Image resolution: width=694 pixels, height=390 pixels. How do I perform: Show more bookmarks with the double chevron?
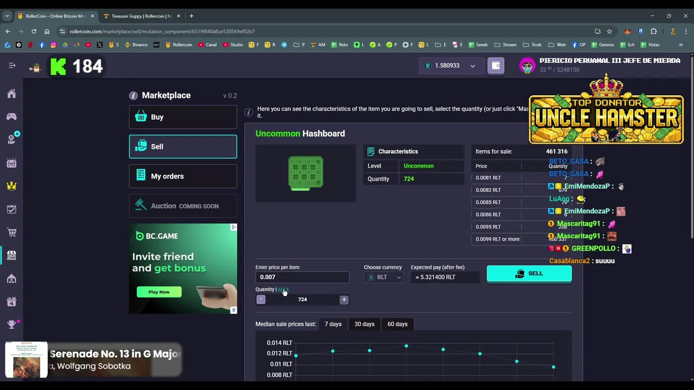tap(681, 45)
